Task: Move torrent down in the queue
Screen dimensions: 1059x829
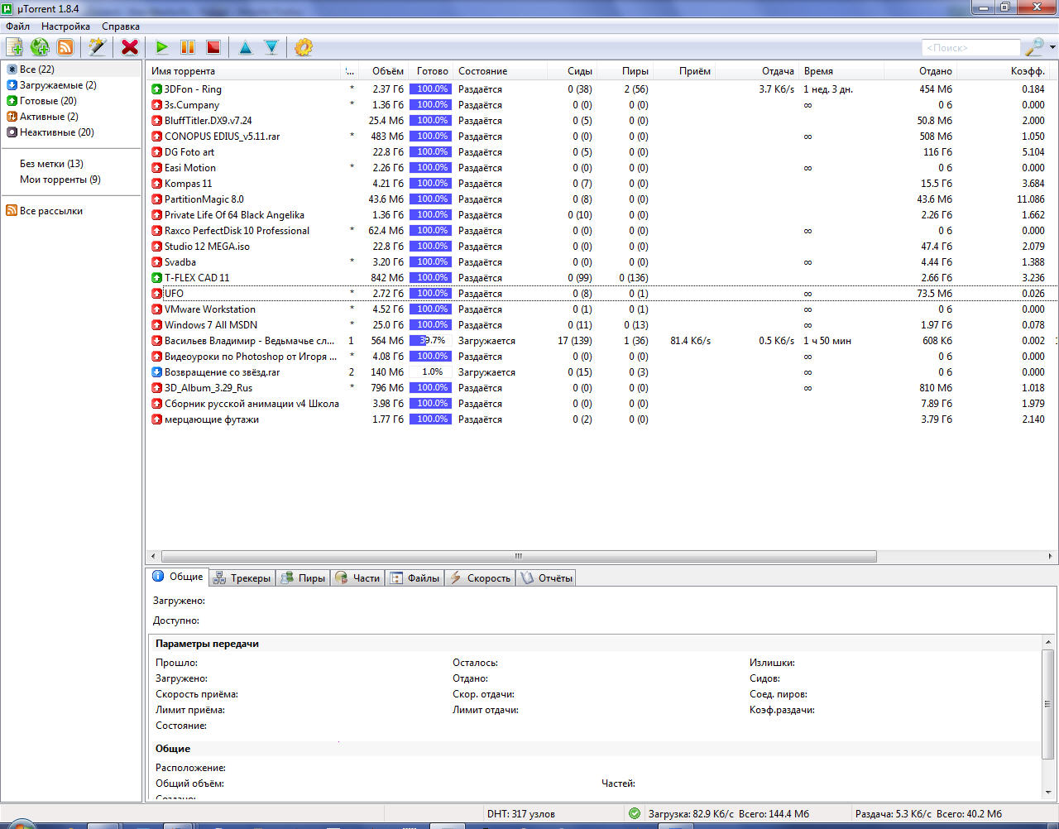Action: pyautogui.click(x=271, y=47)
